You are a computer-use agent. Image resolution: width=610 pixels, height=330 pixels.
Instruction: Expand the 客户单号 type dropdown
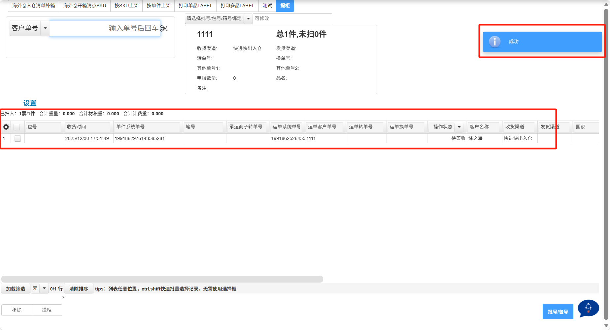point(45,28)
